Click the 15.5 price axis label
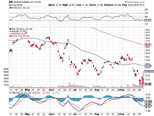The height and width of the screenshot is (116, 154). [148, 53]
